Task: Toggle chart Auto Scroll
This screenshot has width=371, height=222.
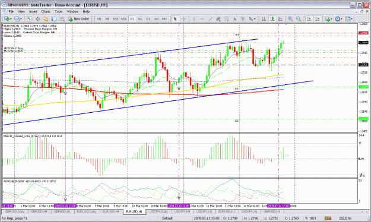Action: click(309, 18)
